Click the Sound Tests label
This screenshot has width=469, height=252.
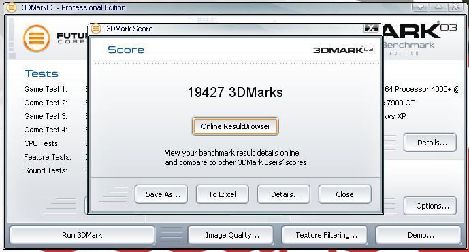(46, 170)
